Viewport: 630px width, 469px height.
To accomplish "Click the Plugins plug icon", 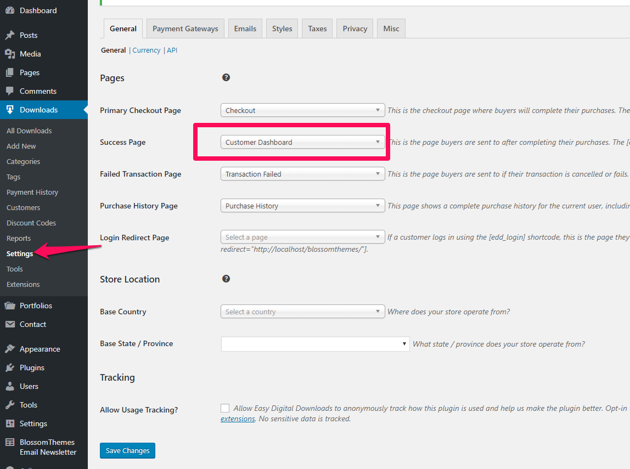I will click(10, 368).
